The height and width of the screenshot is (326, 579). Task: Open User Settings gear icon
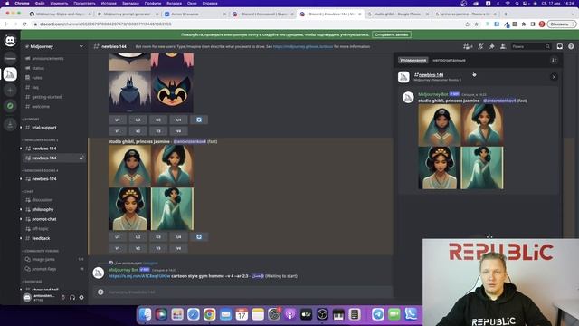[81, 297]
